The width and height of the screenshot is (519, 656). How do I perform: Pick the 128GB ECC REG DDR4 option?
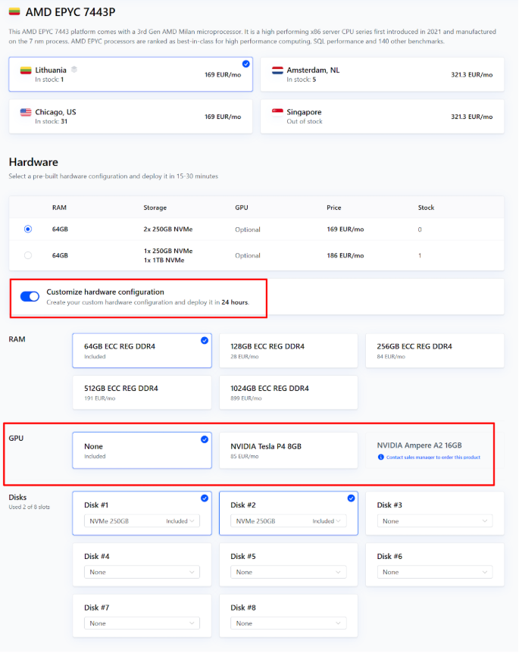click(288, 350)
